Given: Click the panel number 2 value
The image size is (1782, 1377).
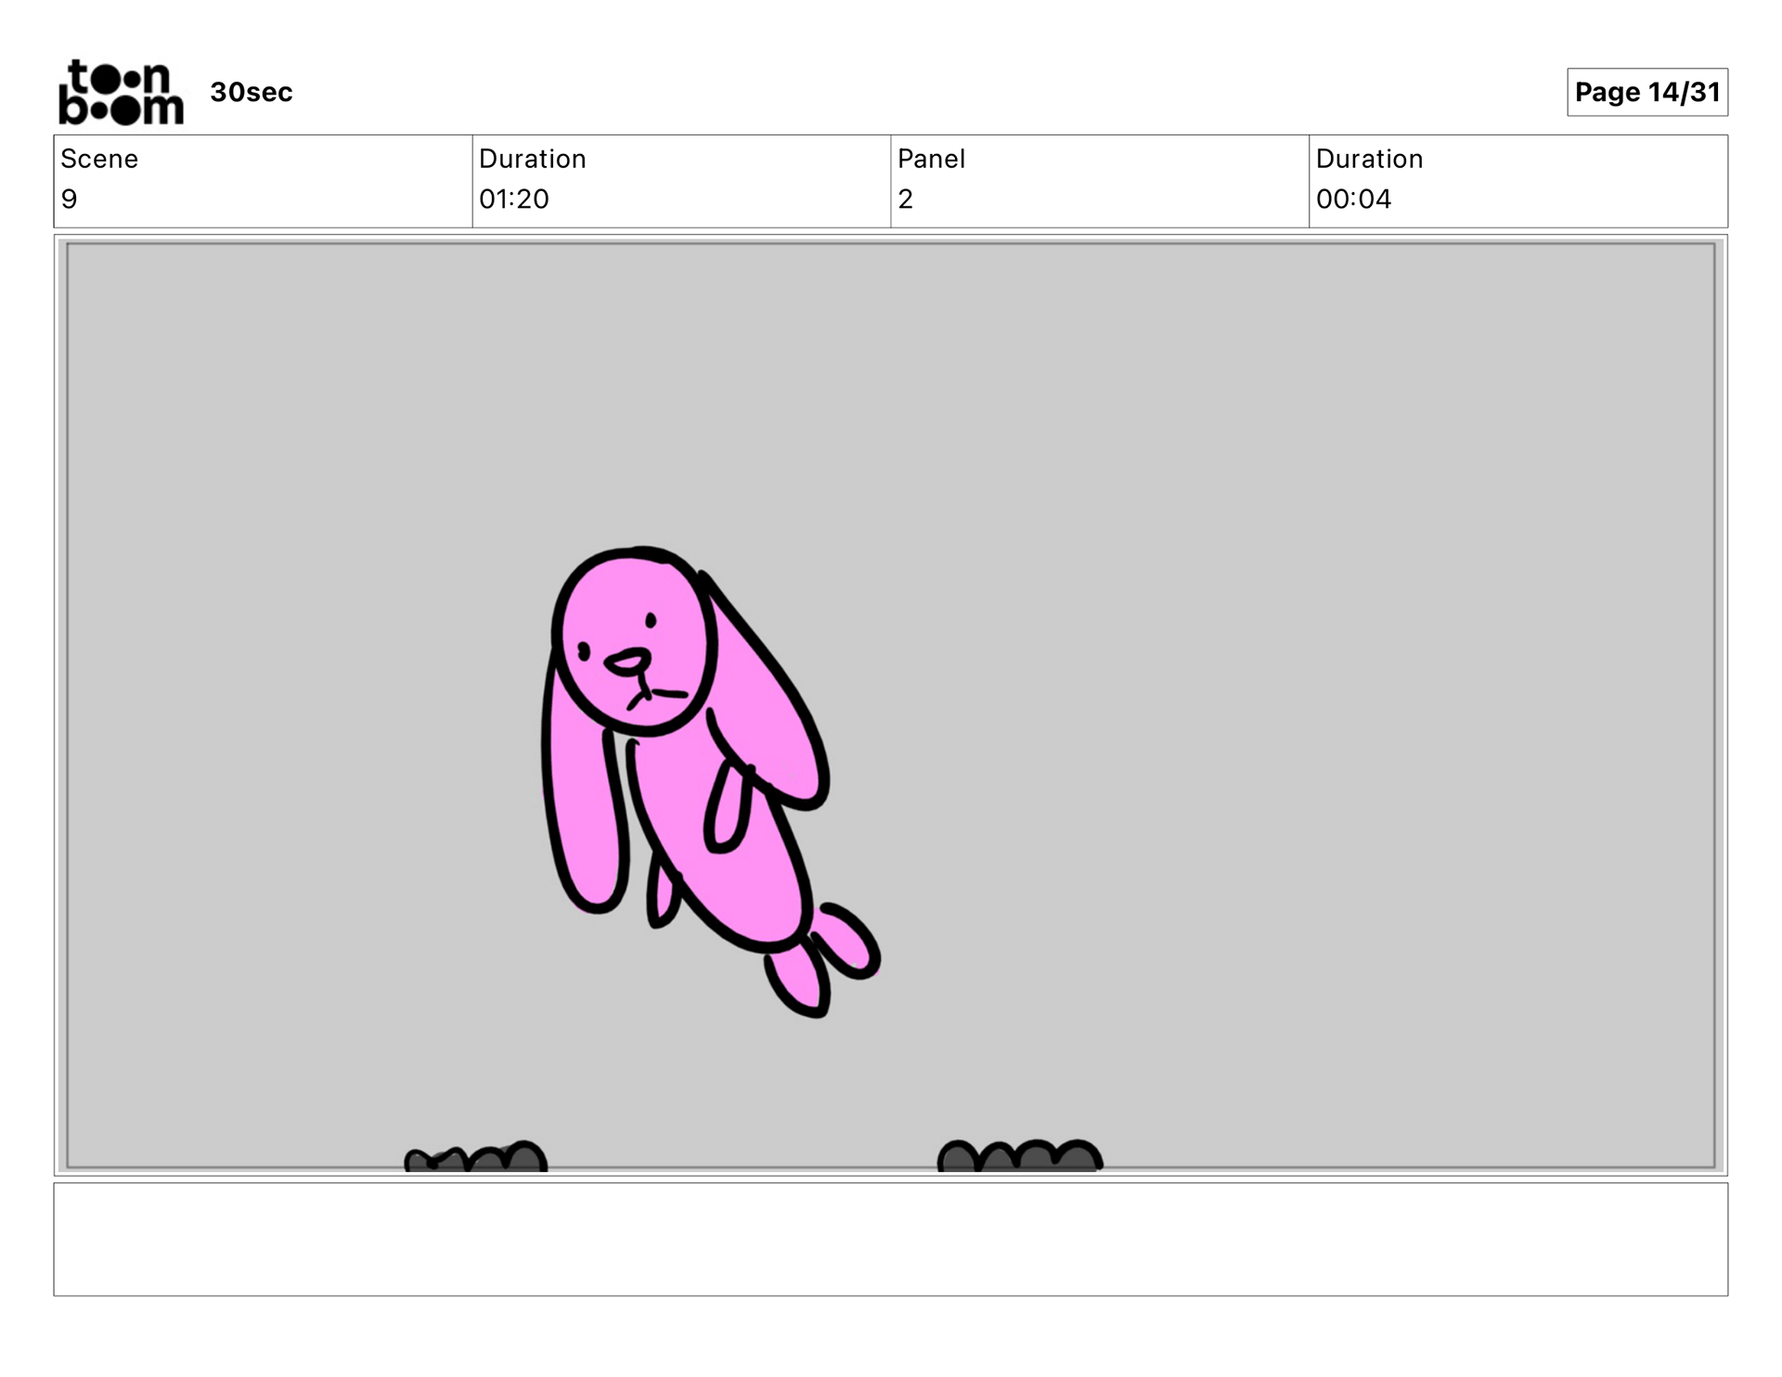Looking at the screenshot, I should click(905, 199).
